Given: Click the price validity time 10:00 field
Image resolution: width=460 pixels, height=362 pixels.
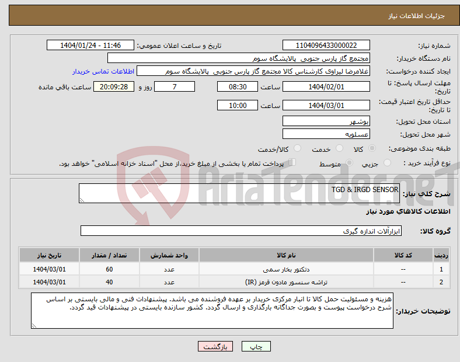Looking at the screenshot, I should 238,105.
